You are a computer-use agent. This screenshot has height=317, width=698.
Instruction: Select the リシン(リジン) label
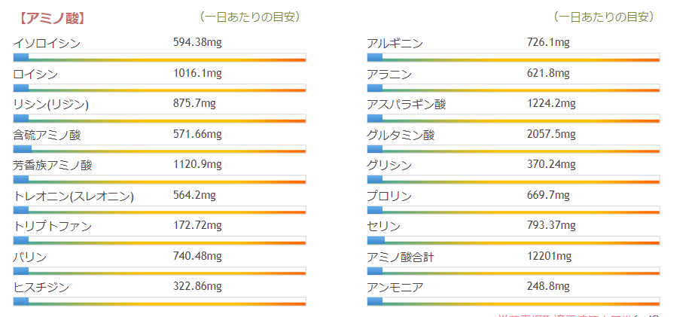[x=51, y=105]
